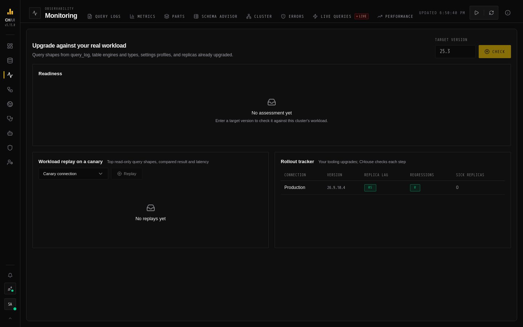The width and height of the screenshot is (523, 327).
Task: Open the stethoscope health icon in sidebar
Action: (x=10, y=119)
